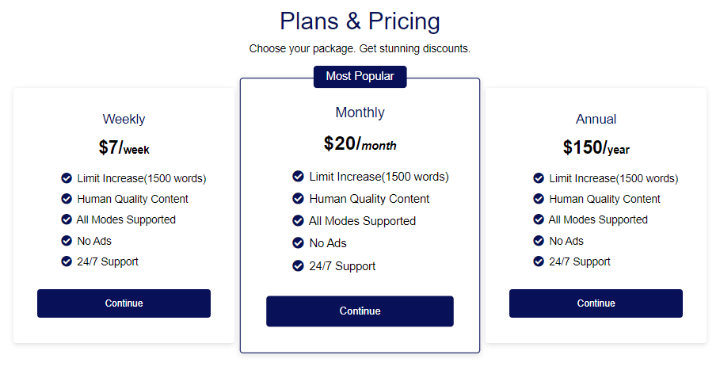
Task: Click the Monthly plan title
Action: (x=360, y=113)
